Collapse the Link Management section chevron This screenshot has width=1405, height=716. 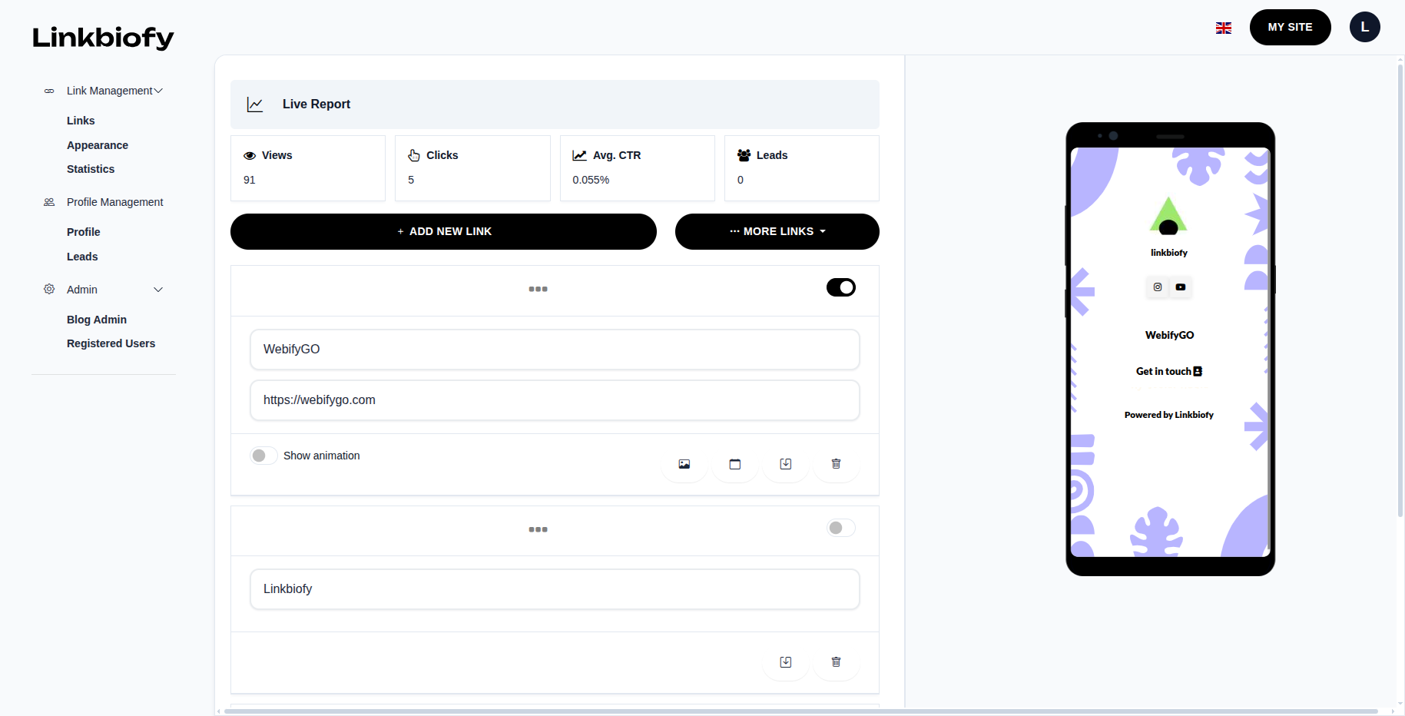158,91
